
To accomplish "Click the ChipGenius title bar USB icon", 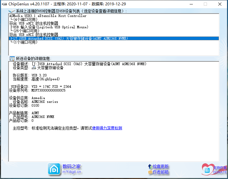I will coord(4,4).
